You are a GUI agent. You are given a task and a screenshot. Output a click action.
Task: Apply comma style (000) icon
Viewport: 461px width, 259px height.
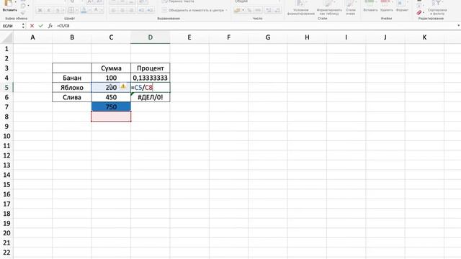point(258,10)
